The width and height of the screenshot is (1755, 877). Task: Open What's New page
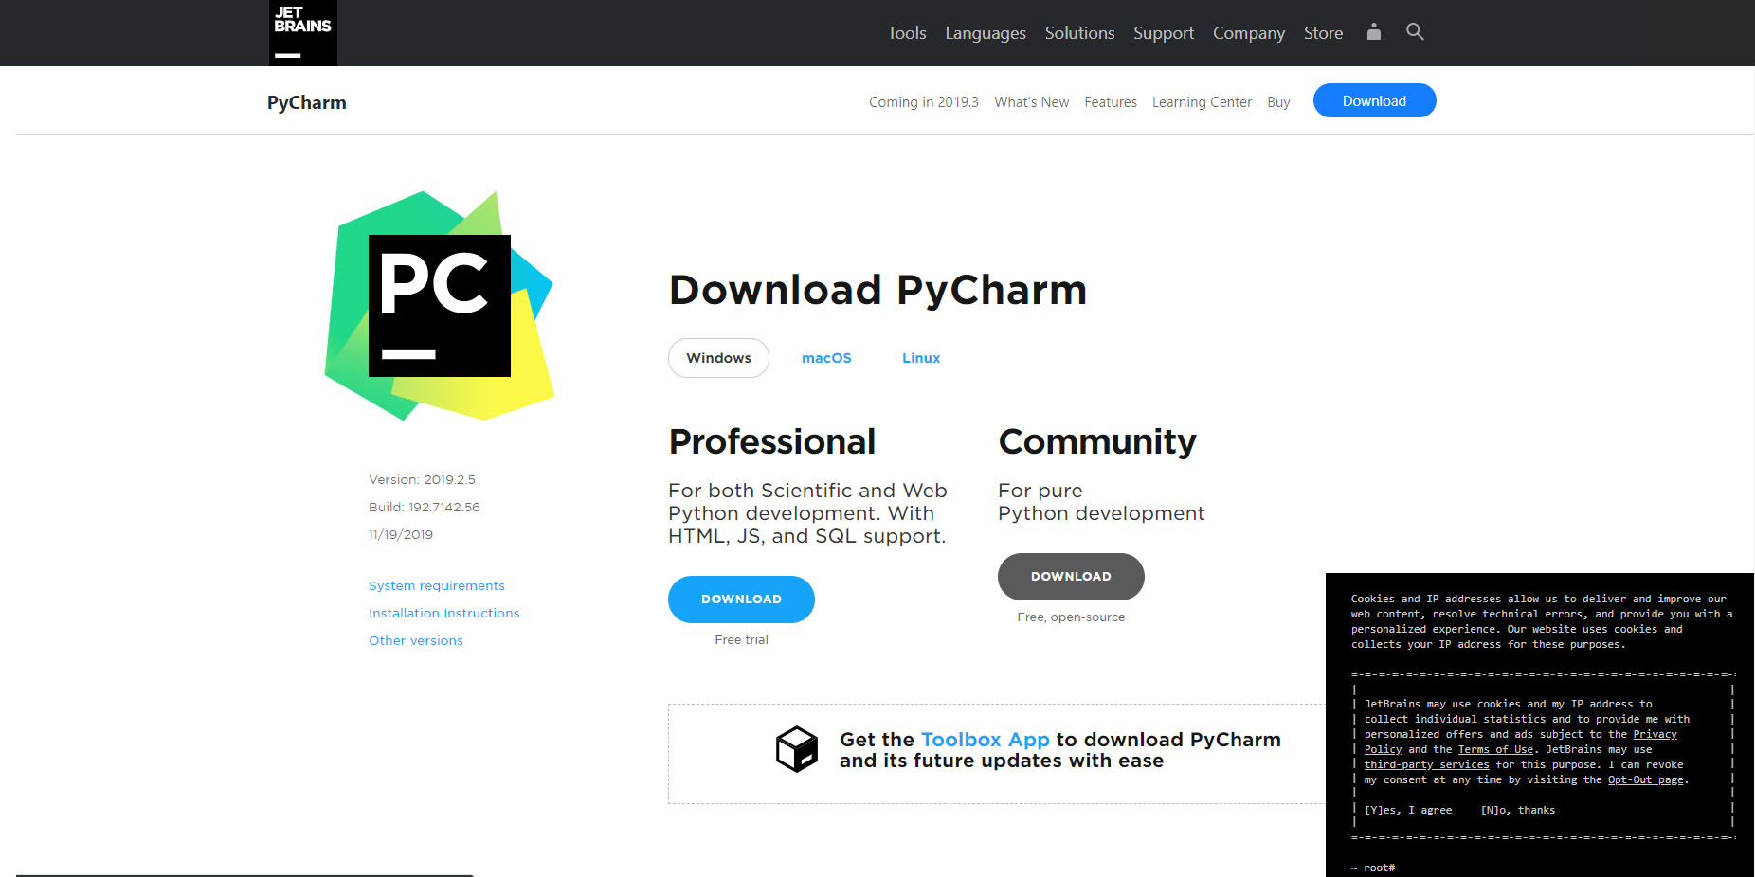[1031, 102]
